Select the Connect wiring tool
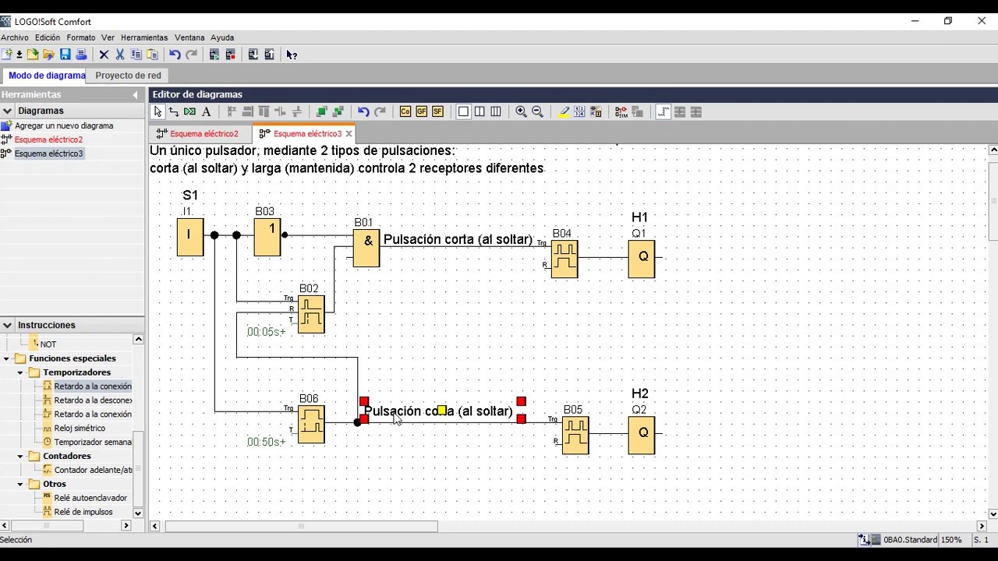This screenshot has height=561, width=998. tap(174, 112)
